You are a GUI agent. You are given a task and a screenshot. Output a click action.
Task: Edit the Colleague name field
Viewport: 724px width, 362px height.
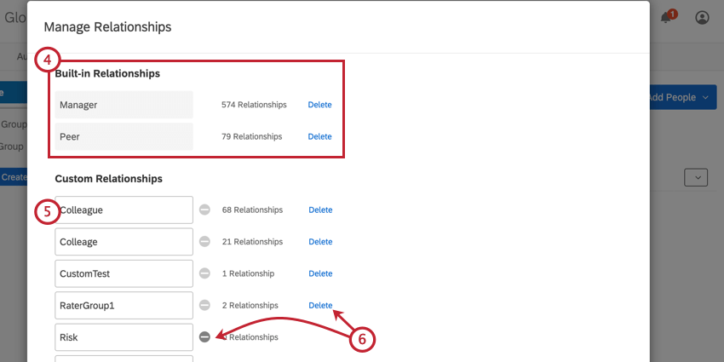coord(124,210)
